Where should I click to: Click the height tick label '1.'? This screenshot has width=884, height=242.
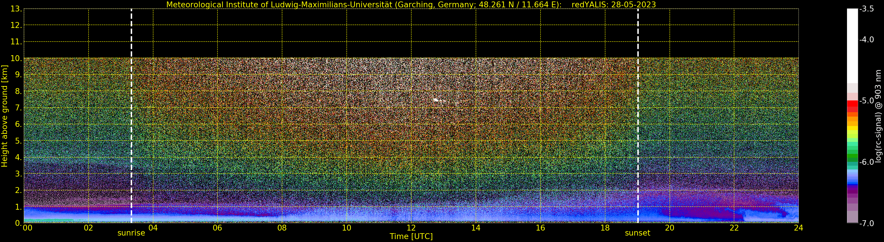point(19,207)
